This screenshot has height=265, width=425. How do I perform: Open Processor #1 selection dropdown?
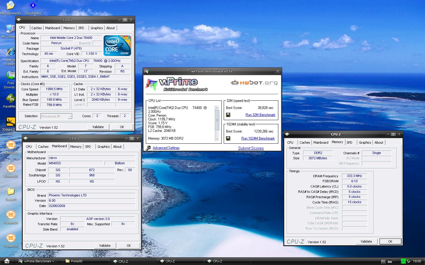(x=56, y=116)
